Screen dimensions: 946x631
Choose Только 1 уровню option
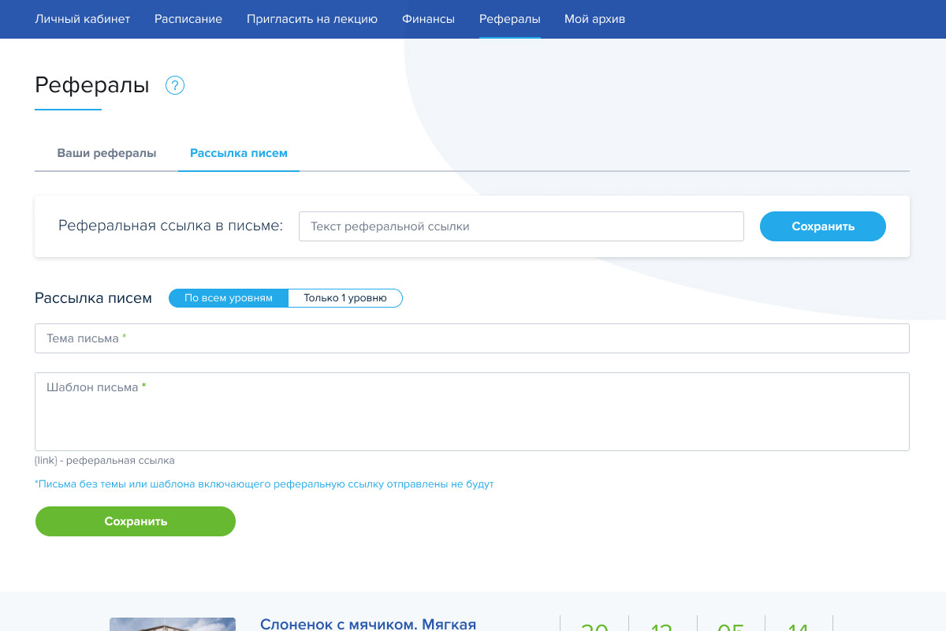coord(345,298)
